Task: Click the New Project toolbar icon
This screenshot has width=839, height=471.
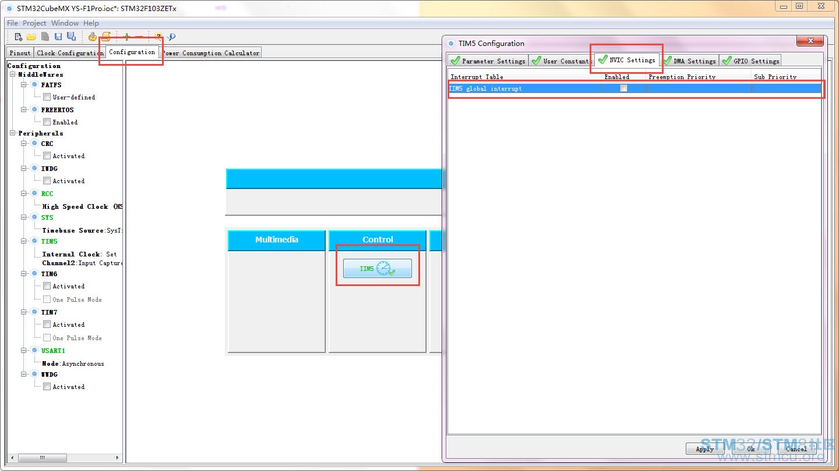Action: point(19,37)
